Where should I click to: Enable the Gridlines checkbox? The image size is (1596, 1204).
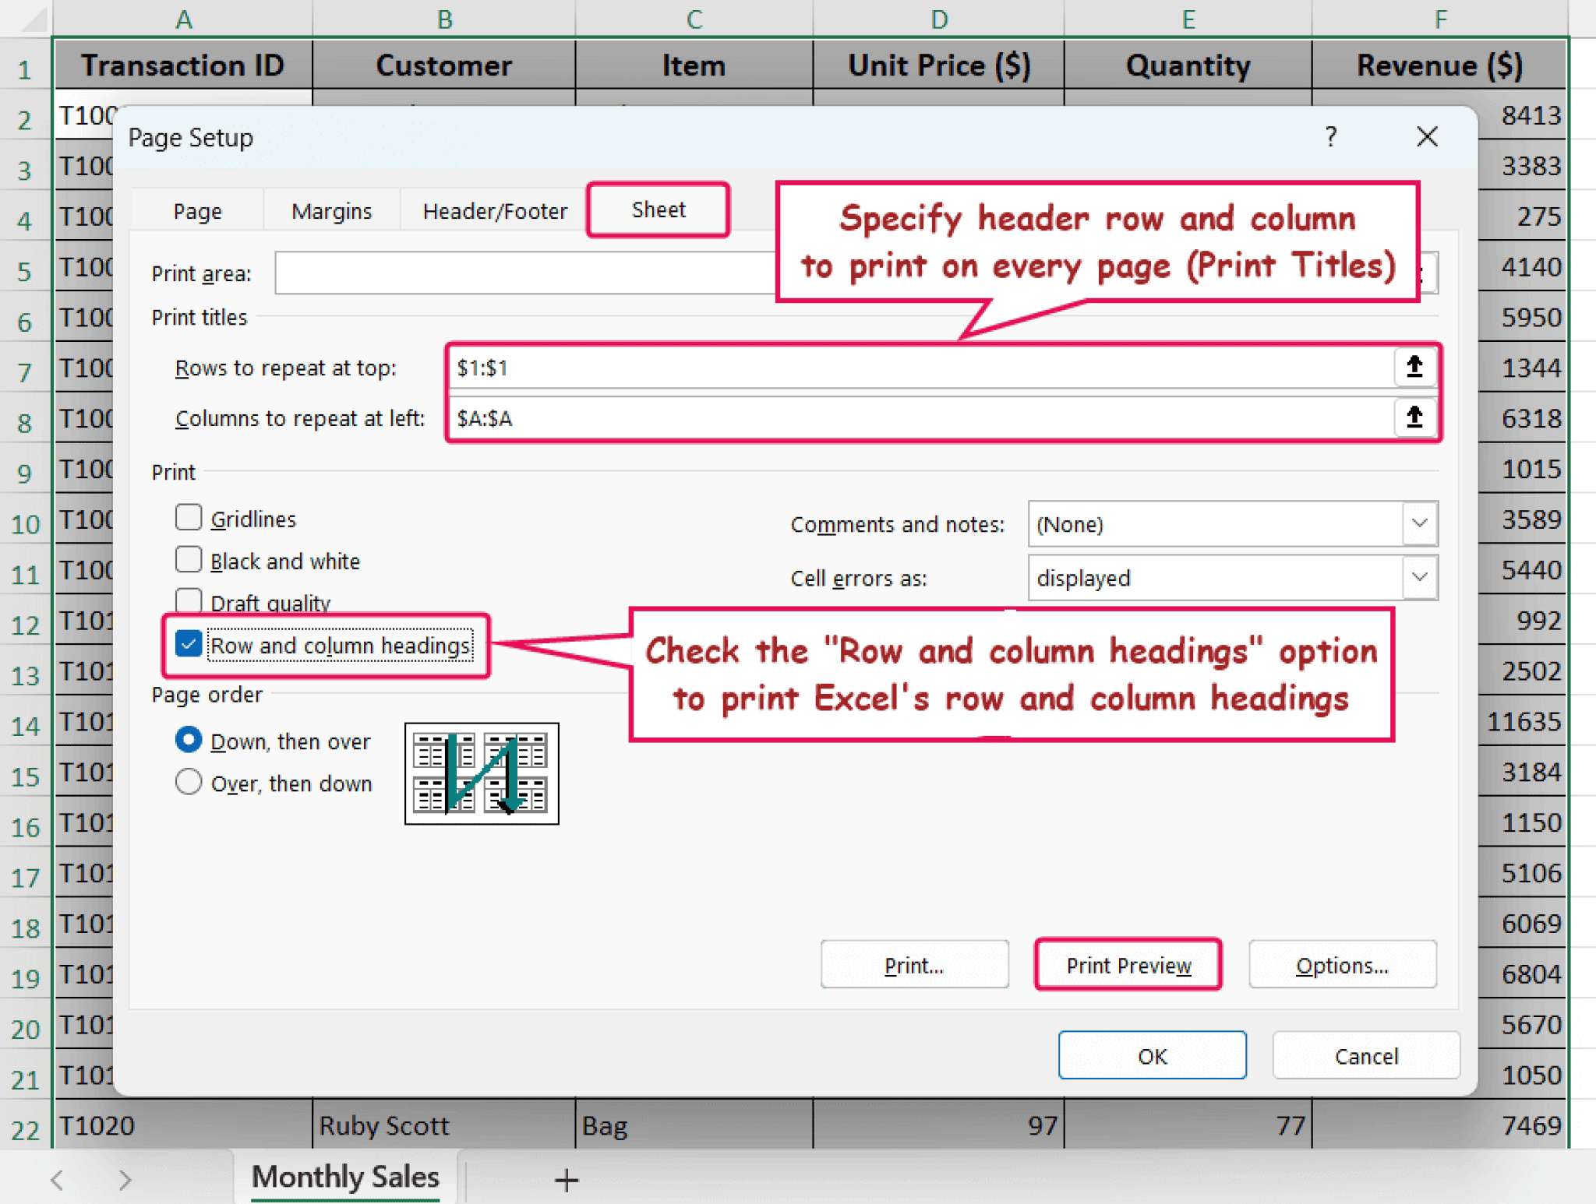coord(189,517)
